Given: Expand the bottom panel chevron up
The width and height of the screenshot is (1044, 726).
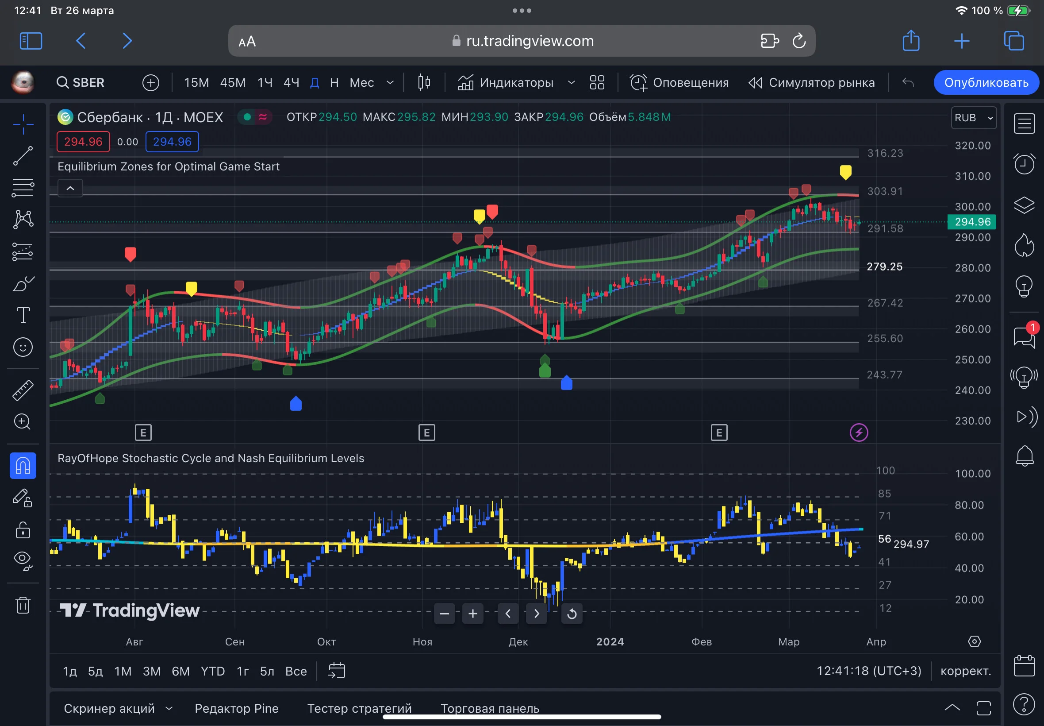Looking at the screenshot, I should pos(952,707).
